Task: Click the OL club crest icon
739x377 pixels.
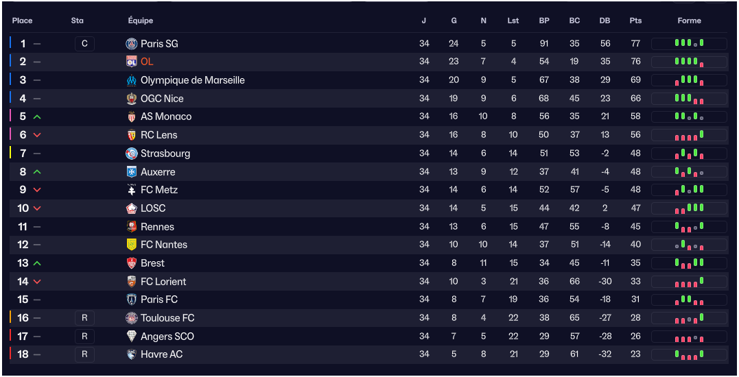Action: tap(132, 62)
